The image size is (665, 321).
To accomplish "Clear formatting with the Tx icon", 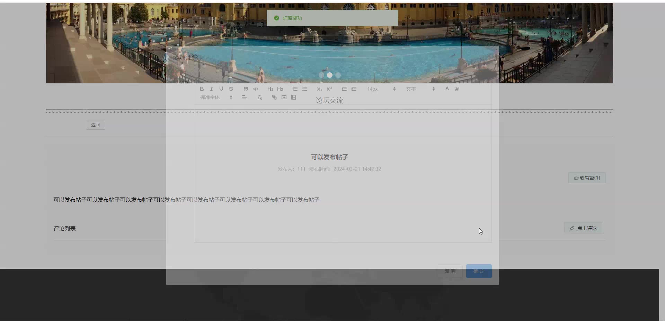I will (x=259, y=97).
